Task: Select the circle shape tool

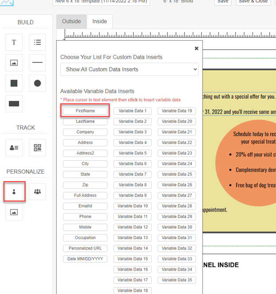Action: point(37,83)
